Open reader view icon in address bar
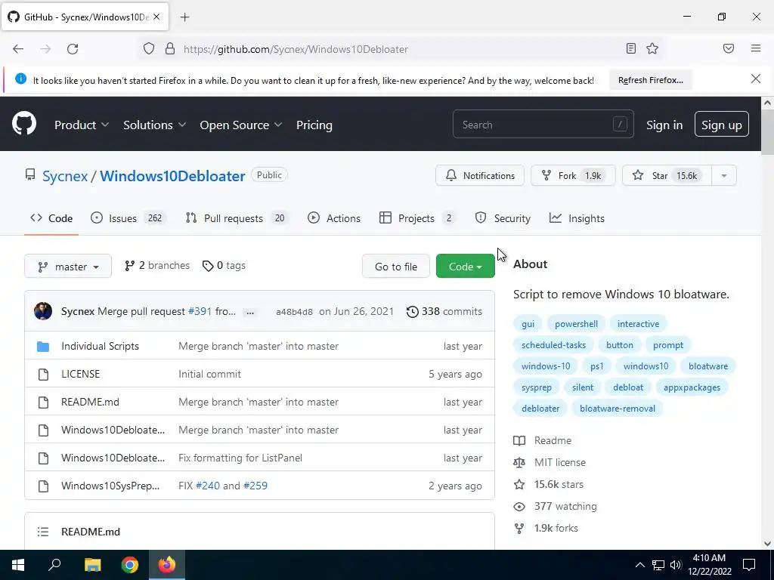Screen dimensions: 774x580 631,48
